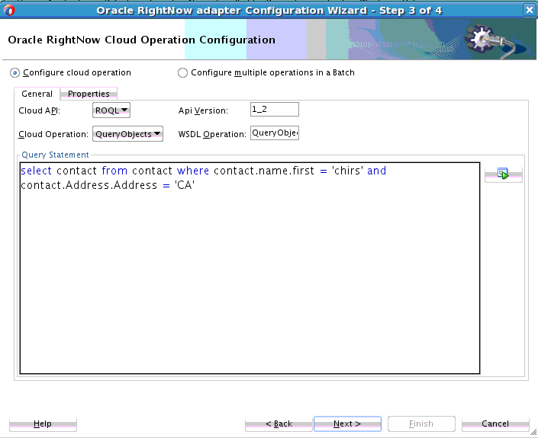Click the Cloud Operation label
This screenshot has width=538, height=438.
point(53,134)
